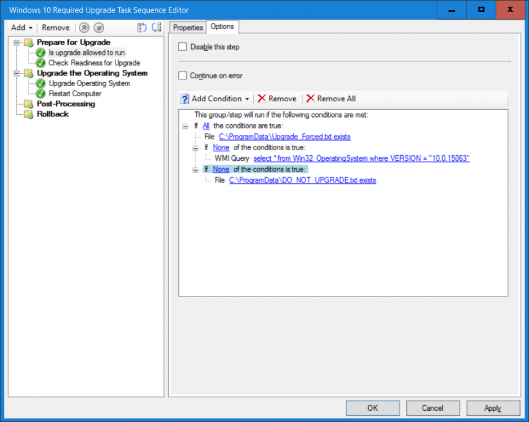
Task: Select the Check Readiness for Upgrade step
Action: [95, 63]
